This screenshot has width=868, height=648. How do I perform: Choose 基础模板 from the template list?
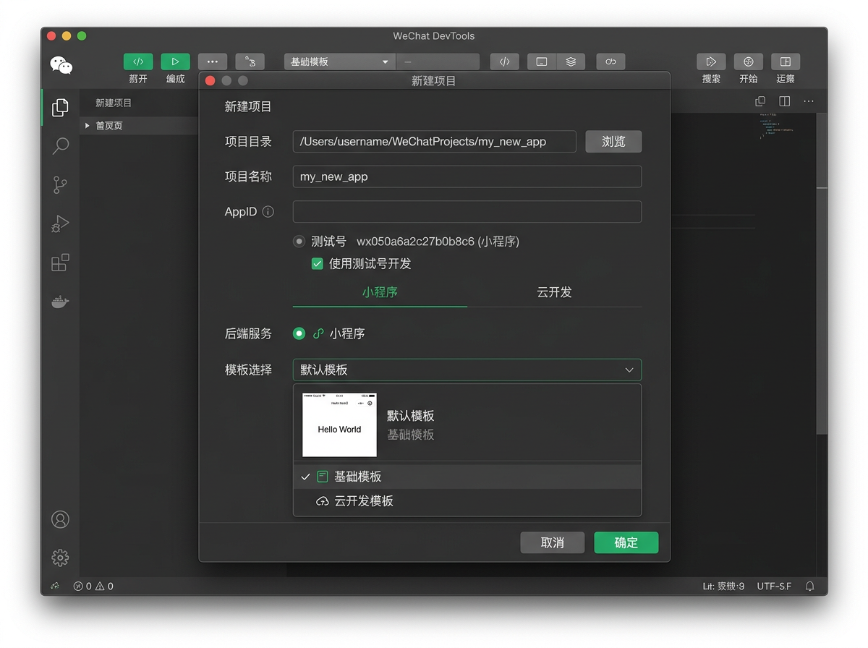click(x=467, y=477)
